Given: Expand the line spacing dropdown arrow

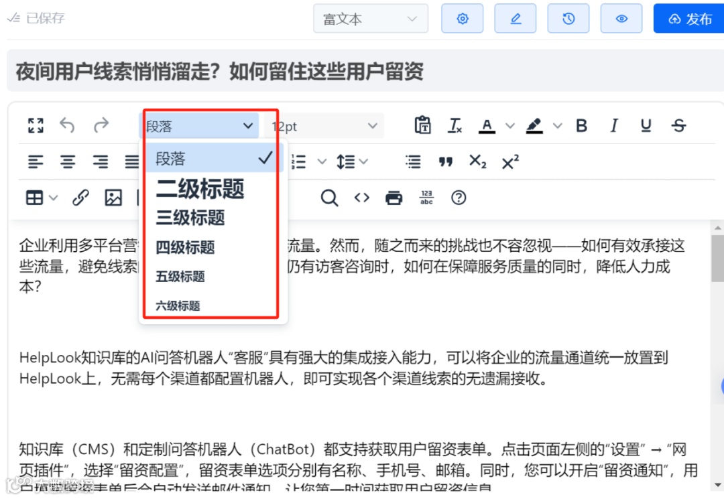Looking at the screenshot, I should (x=364, y=161).
